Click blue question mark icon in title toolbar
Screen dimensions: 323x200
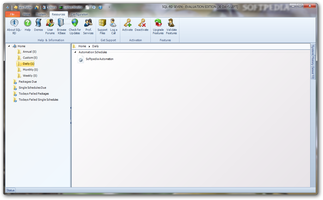point(100,7)
